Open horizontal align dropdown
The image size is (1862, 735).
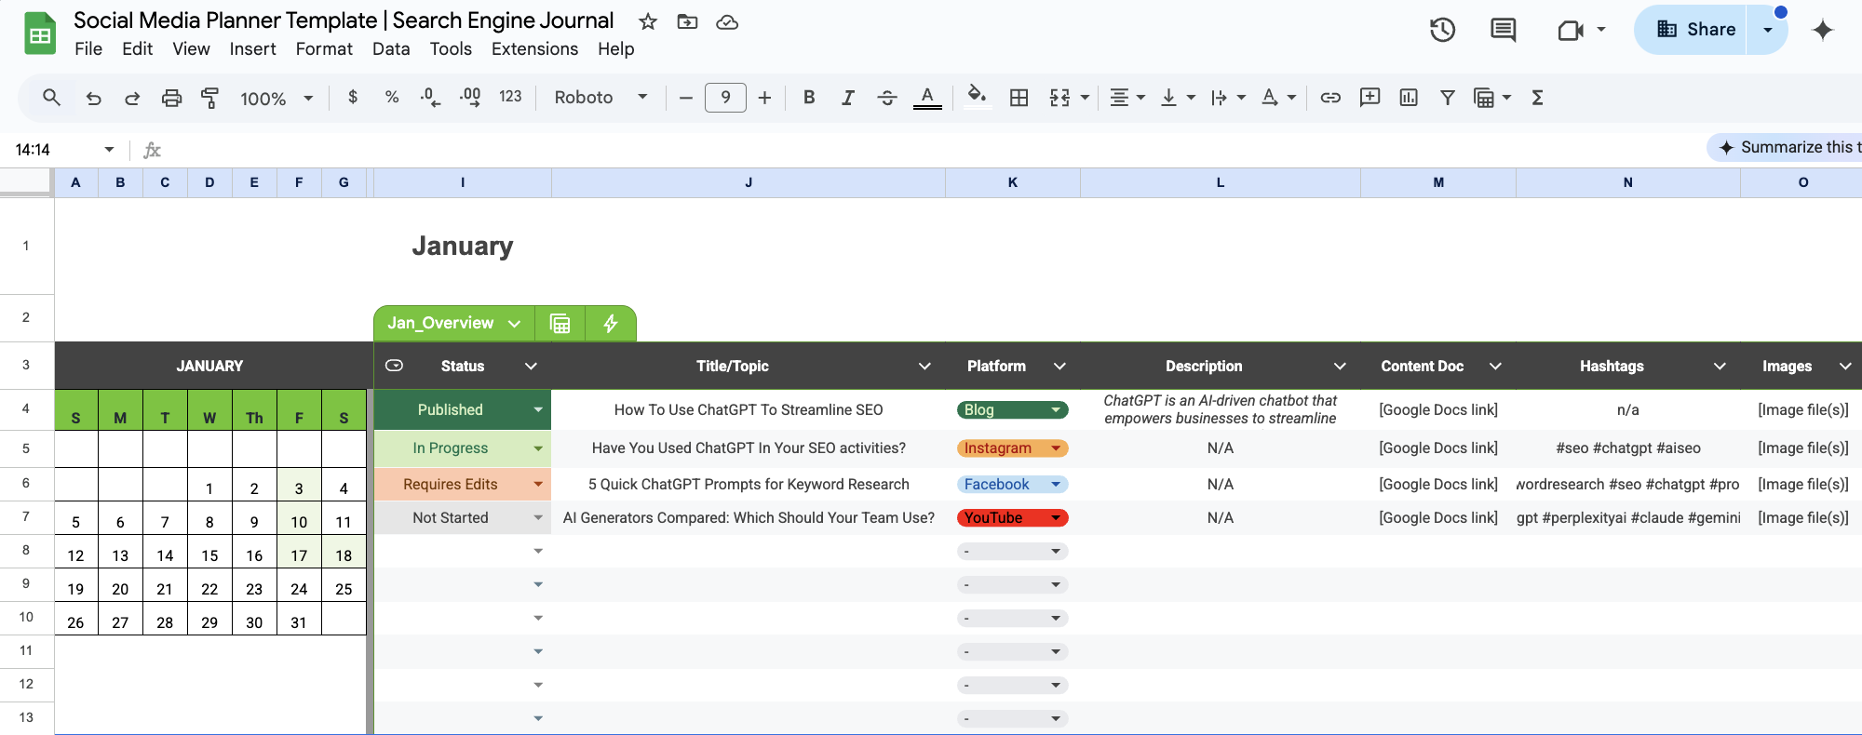[1127, 98]
